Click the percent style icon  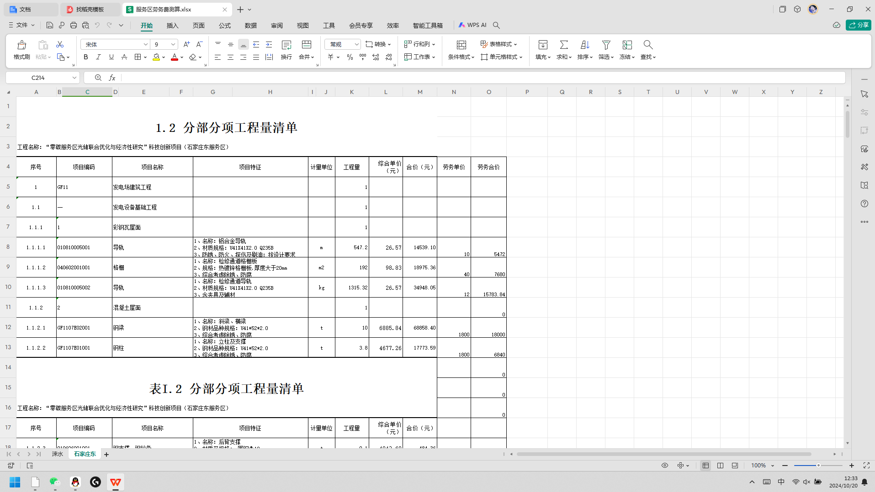pos(350,57)
